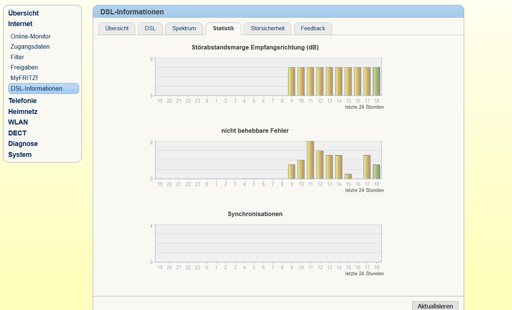The width and height of the screenshot is (512, 310).
Task: Open the Online-Monitor page
Action: pyautogui.click(x=30, y=36)
